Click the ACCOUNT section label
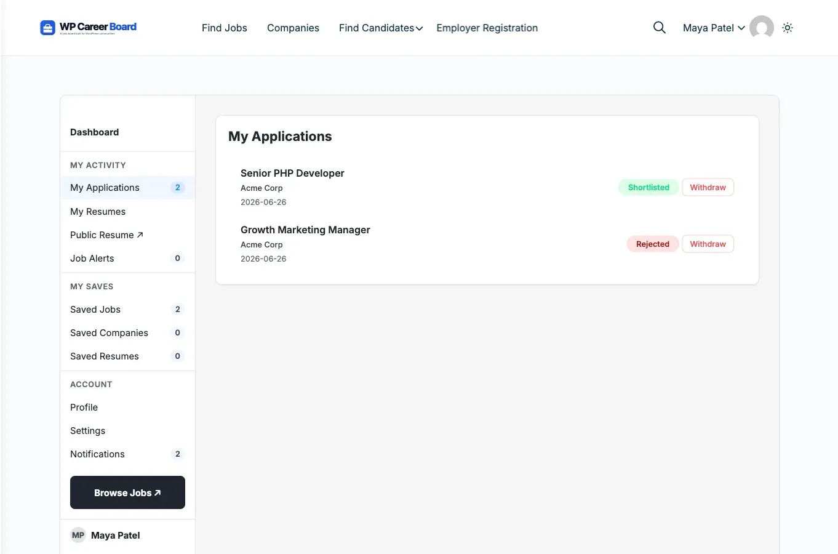The width and height of the screenshot is (838, 554). [x=91, y=384]
